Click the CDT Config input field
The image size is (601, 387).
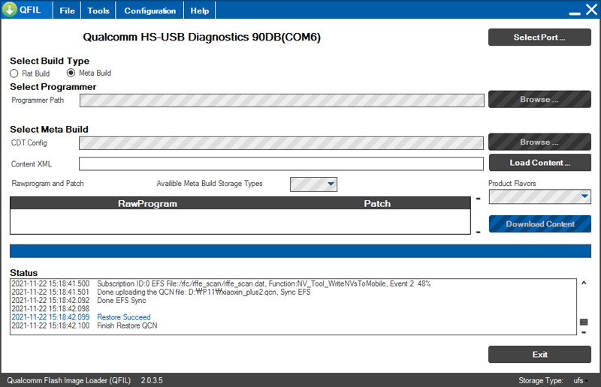pyautogui.click(x=281, y=143)
